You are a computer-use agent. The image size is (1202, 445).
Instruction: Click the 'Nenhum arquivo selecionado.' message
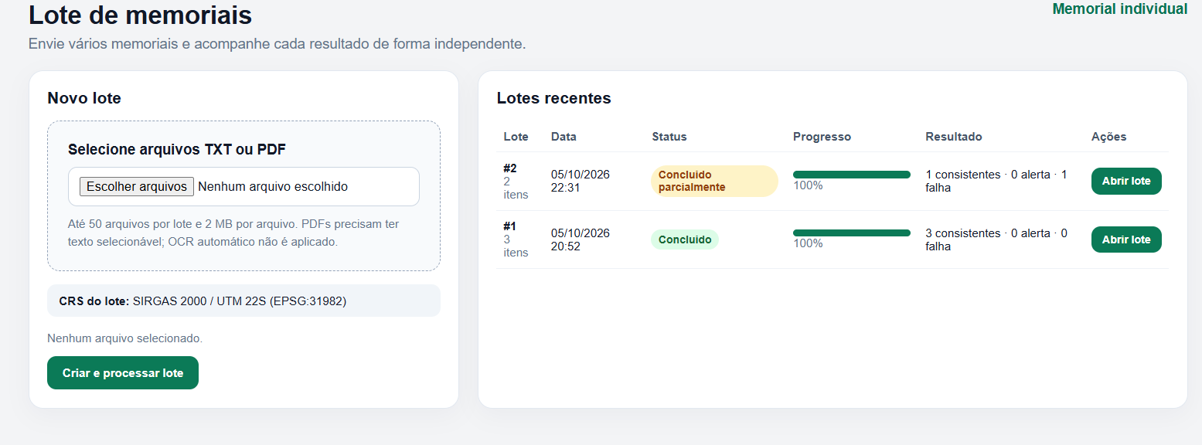pyautogui.click(x=124, y=338)
